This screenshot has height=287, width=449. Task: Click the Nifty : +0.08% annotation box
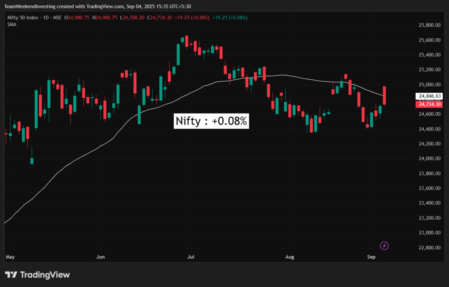211,121
